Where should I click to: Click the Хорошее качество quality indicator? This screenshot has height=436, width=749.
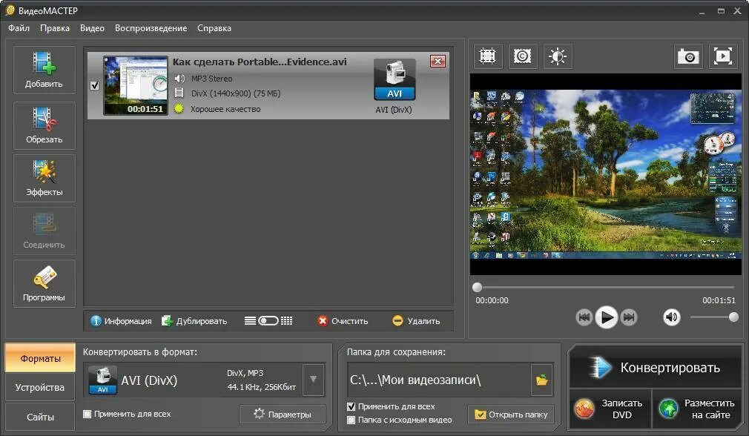218,109
